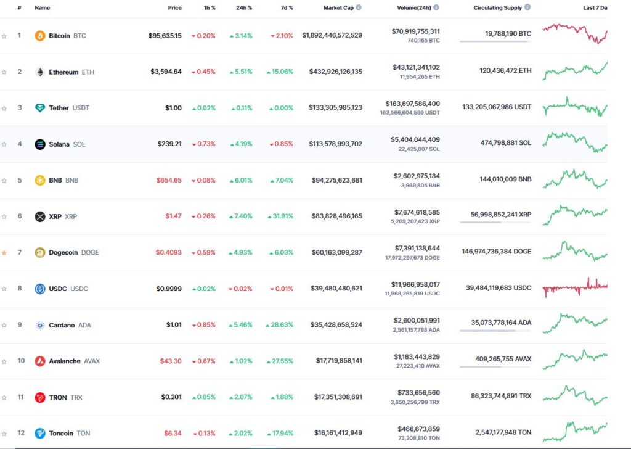Open the Ethereum ETH coin page link
Screen dimensions: 631x449
(x=71, y=72)
